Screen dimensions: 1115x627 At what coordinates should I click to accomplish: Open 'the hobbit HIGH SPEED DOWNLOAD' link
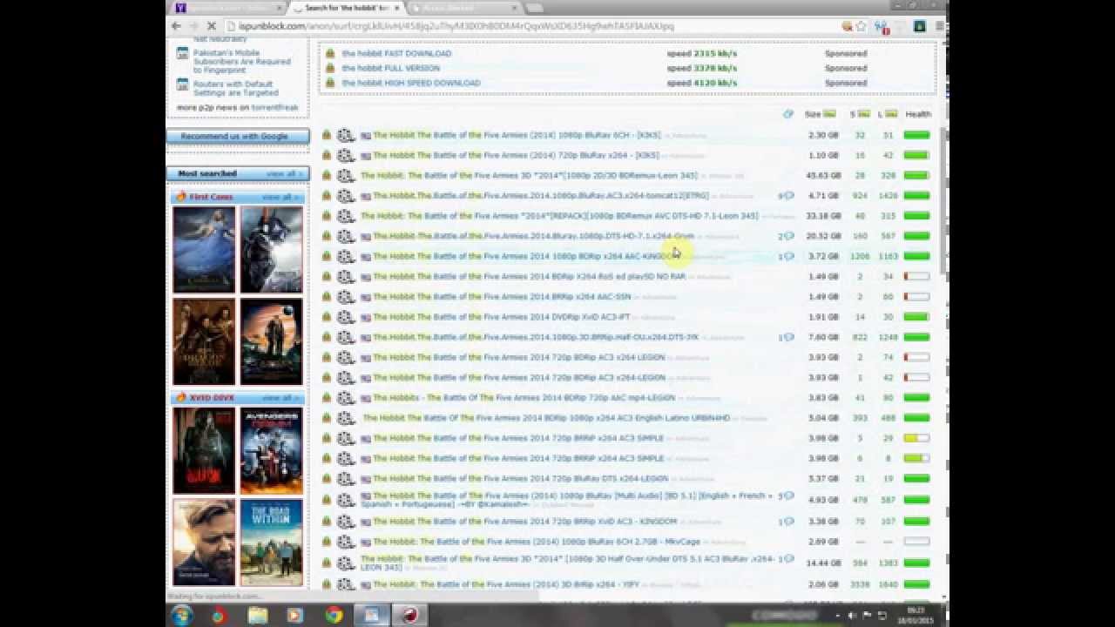click(x=411, y=83)
